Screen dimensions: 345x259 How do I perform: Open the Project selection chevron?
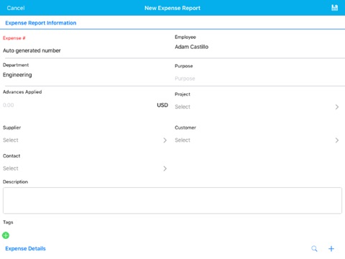(337, 106)
